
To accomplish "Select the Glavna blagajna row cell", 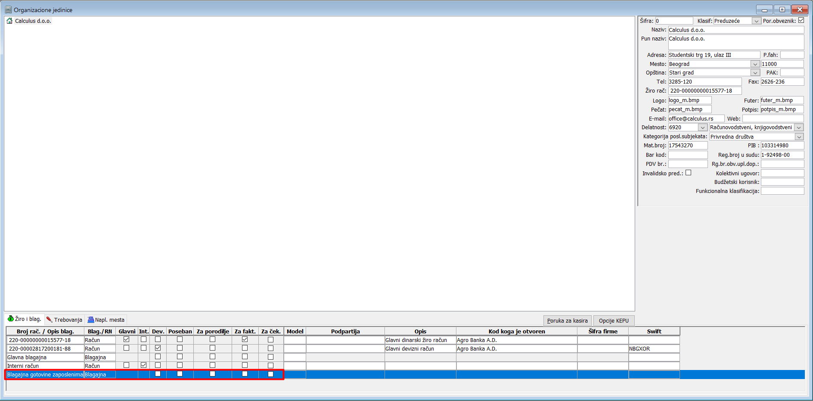I will 45,357.
